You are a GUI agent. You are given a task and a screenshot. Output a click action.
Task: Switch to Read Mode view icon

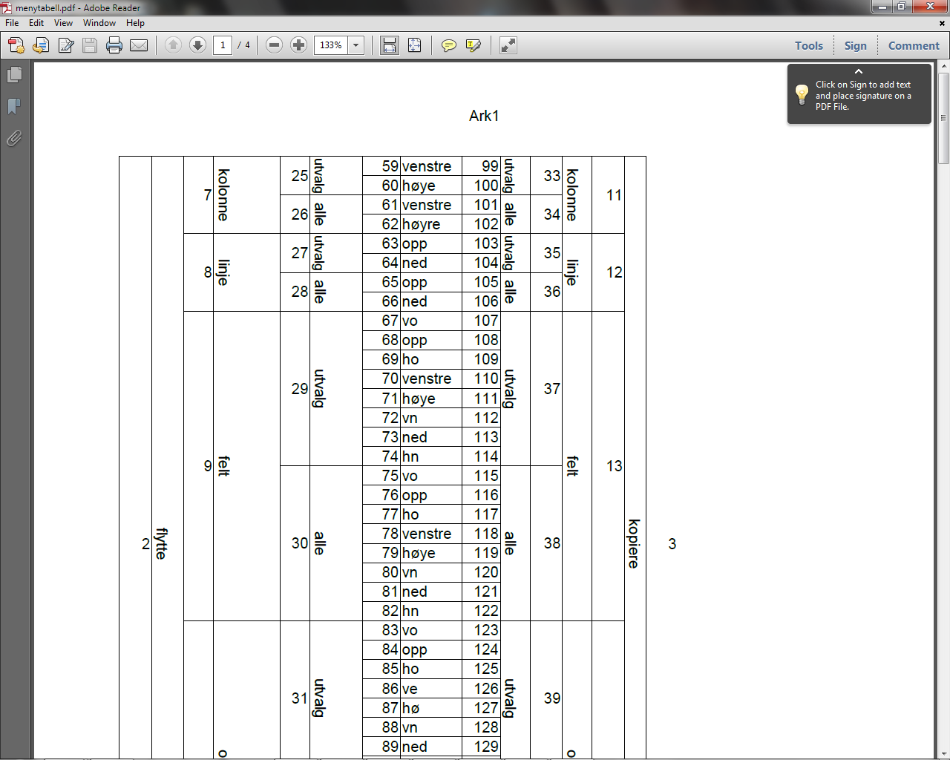[x=508, y=45]
